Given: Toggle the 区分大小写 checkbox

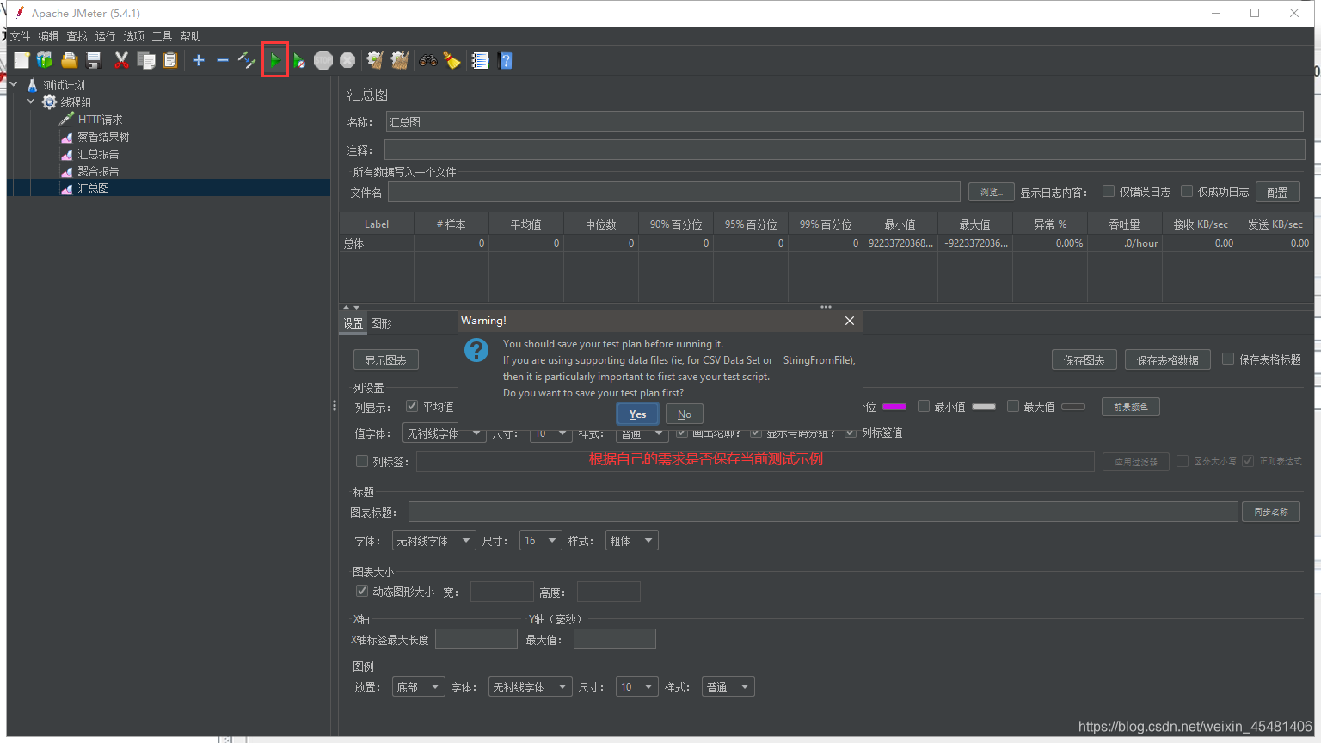Looking at the screenshot, I should pyautogui.click(x=1183, y=461).
